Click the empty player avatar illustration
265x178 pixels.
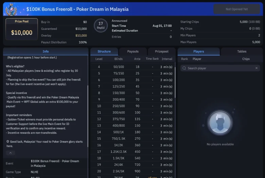coord(220,122)
